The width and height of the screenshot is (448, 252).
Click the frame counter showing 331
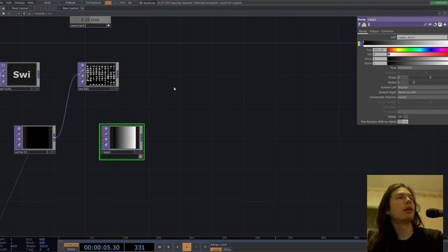tap(139, 247)
